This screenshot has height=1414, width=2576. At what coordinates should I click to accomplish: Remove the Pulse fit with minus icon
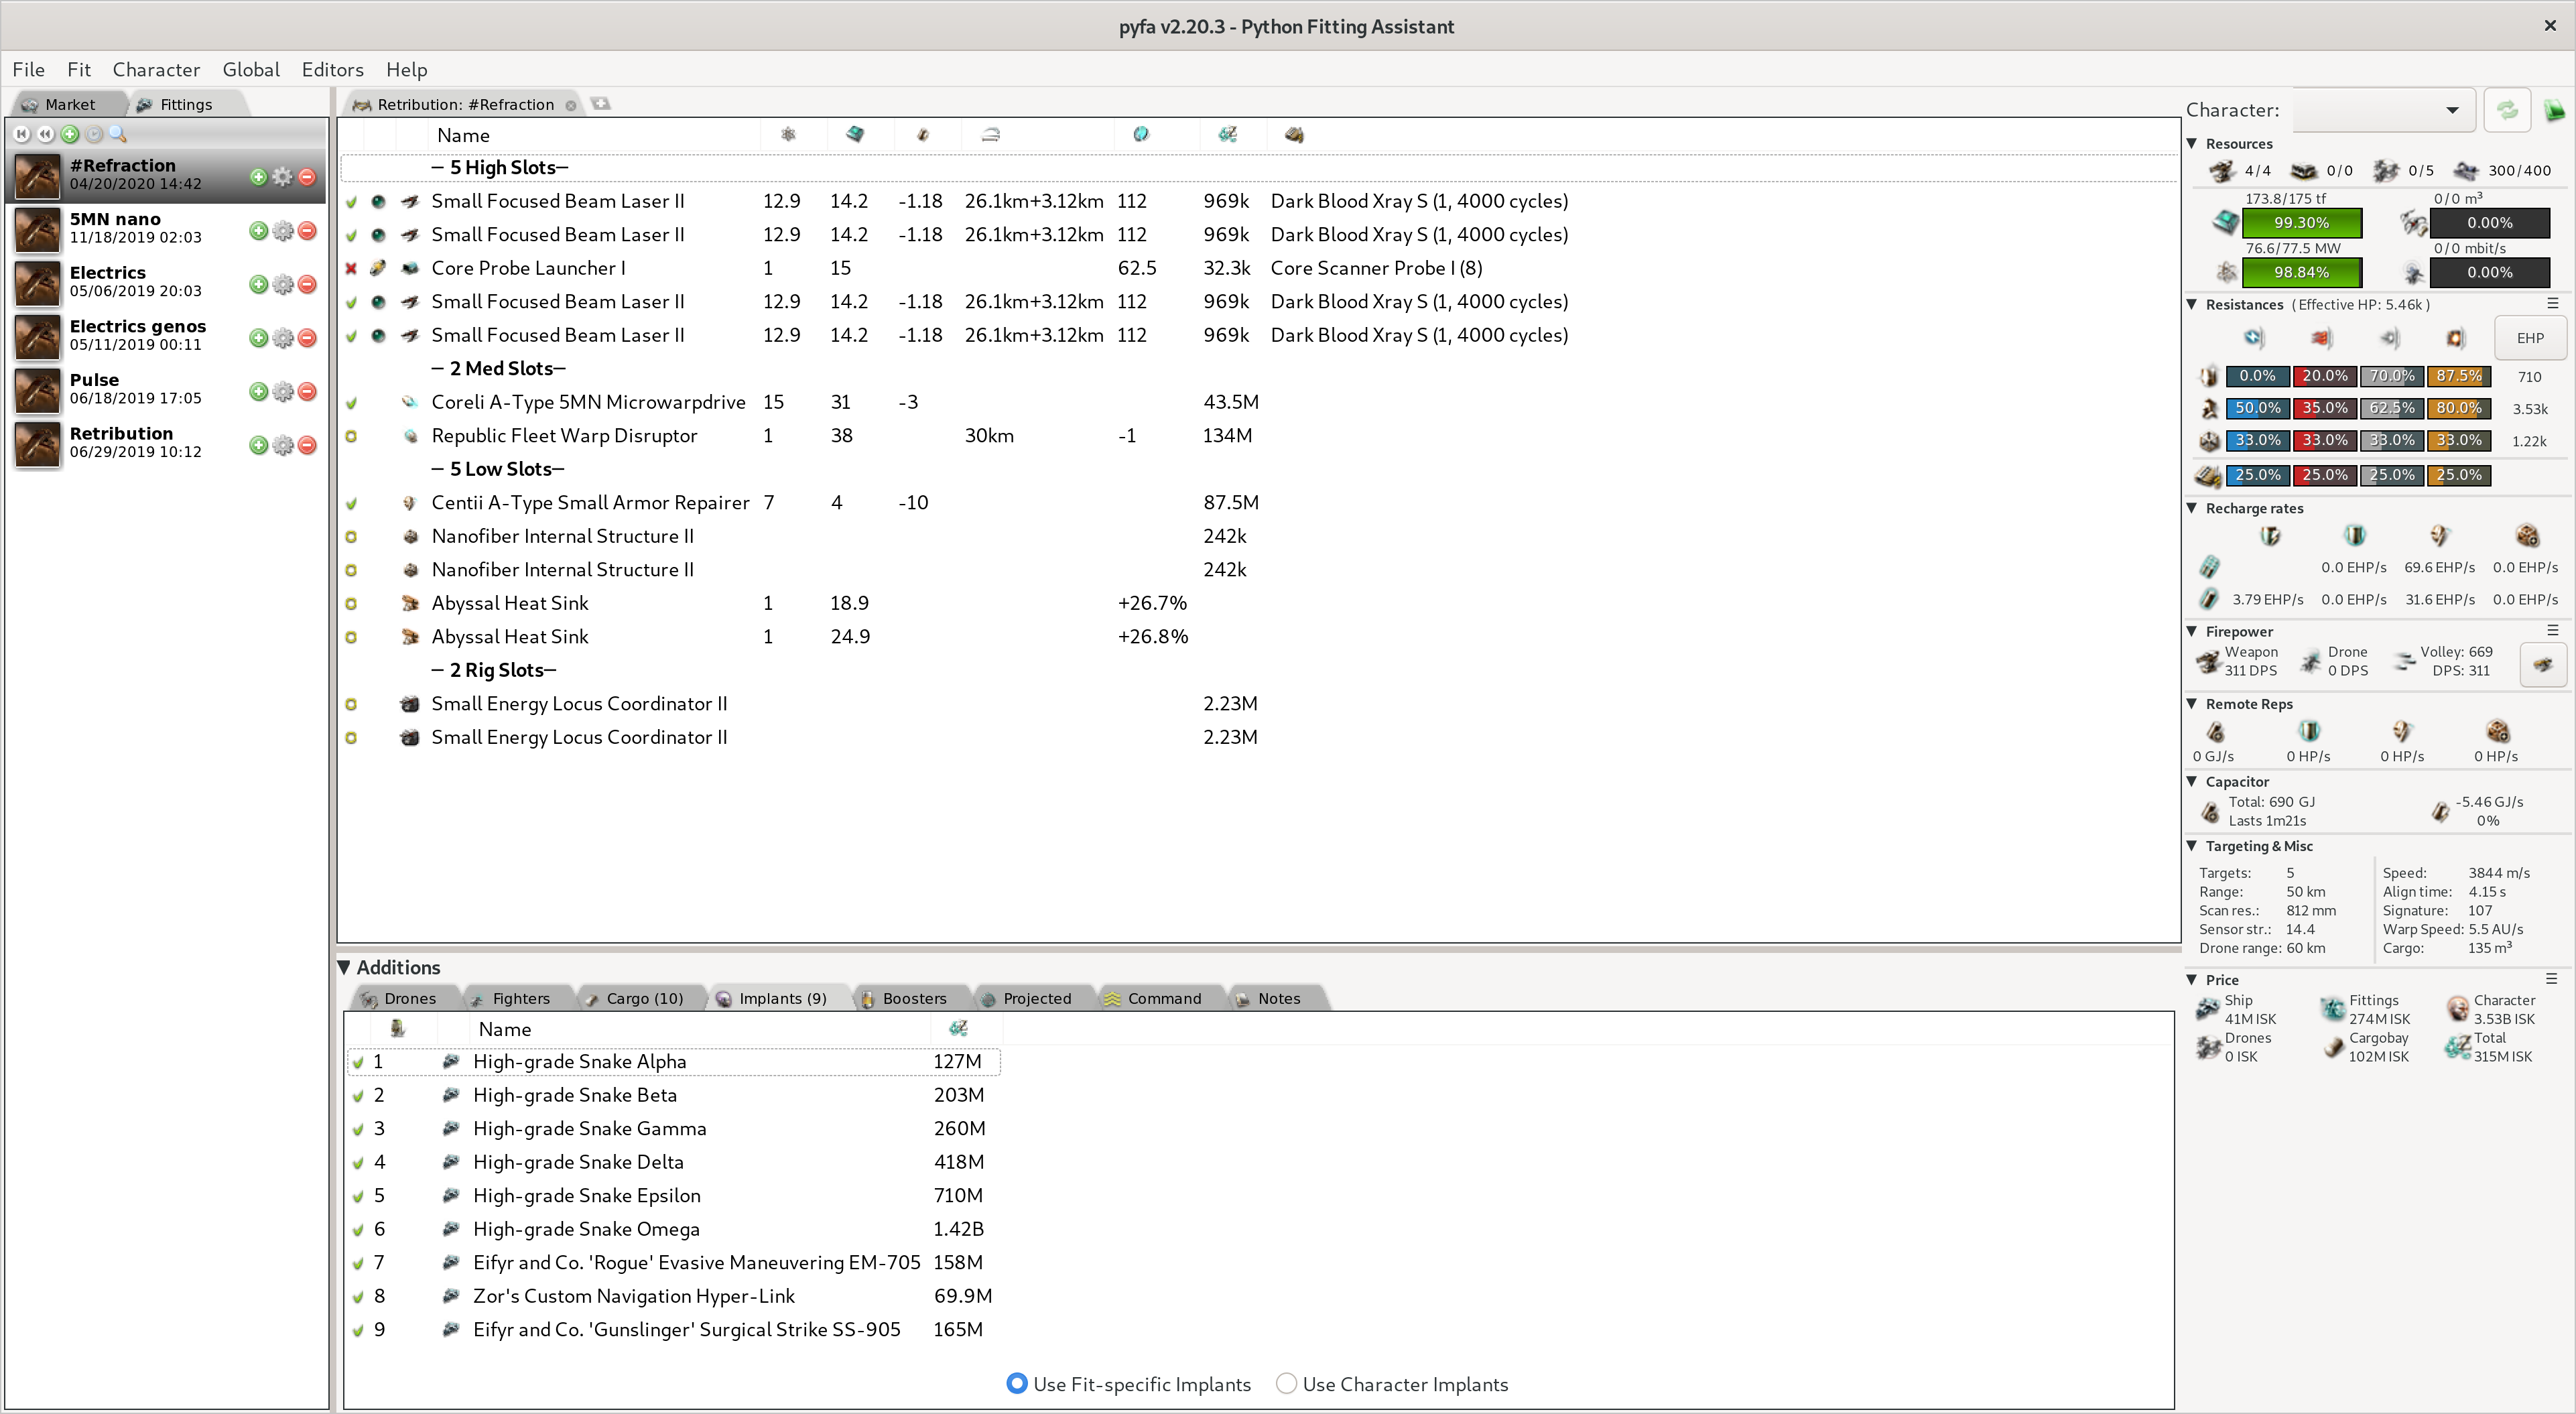(307, 391)
